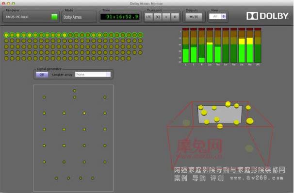The width and height of the screenshot is (294, 193).
Task: Select the first lit object indicator in top row
Action: (6, 35)
